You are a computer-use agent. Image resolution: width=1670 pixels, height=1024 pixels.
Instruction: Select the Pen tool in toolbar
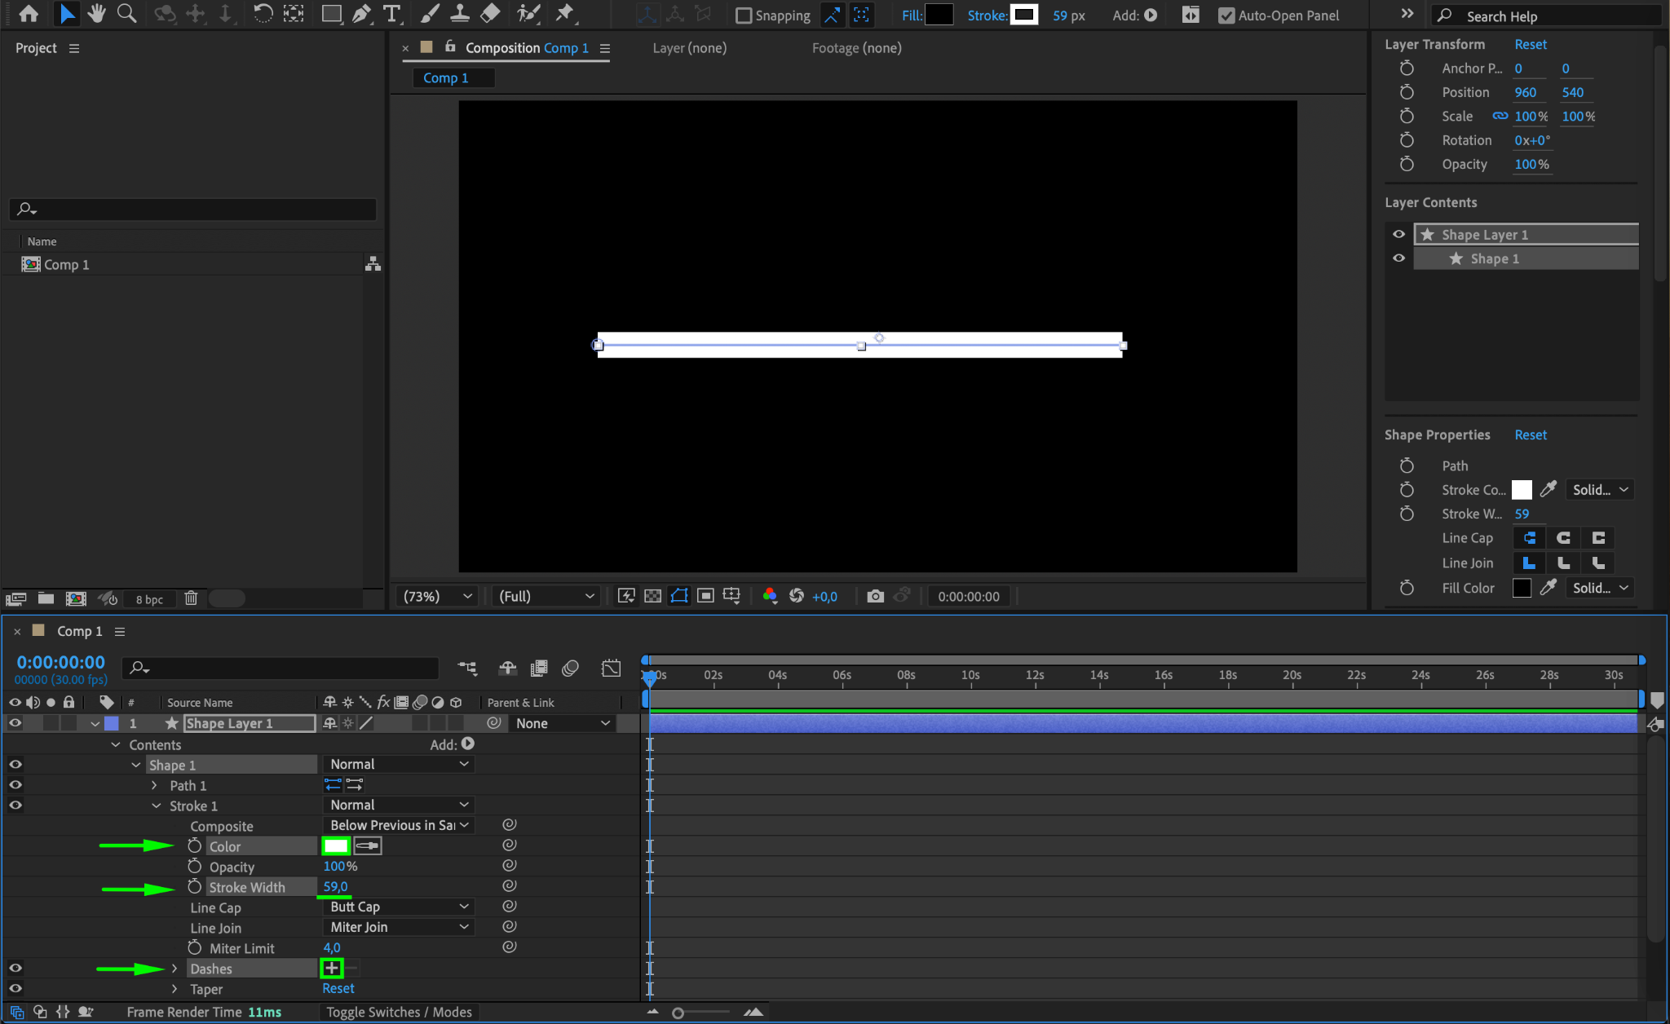pyautogui.click(x=361, y=14)
